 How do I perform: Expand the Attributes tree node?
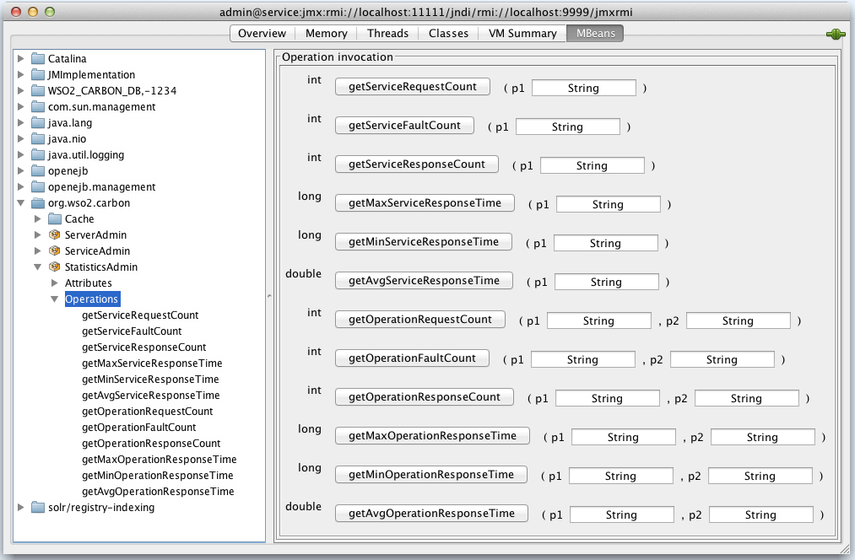click(55, 283)
